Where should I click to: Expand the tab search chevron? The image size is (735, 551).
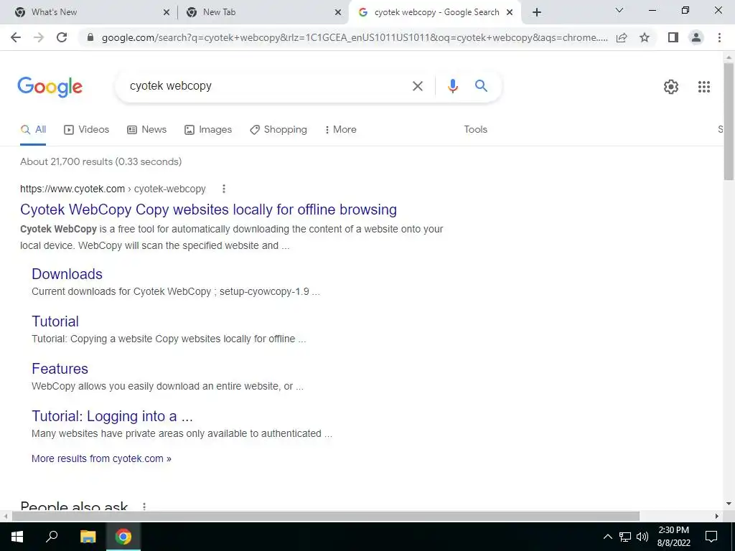point(619,10)
